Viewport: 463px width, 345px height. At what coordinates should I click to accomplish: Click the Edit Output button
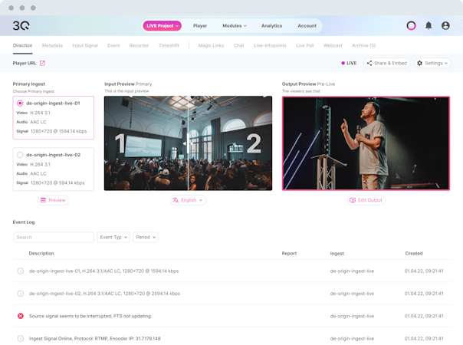(x=366, y=200)
